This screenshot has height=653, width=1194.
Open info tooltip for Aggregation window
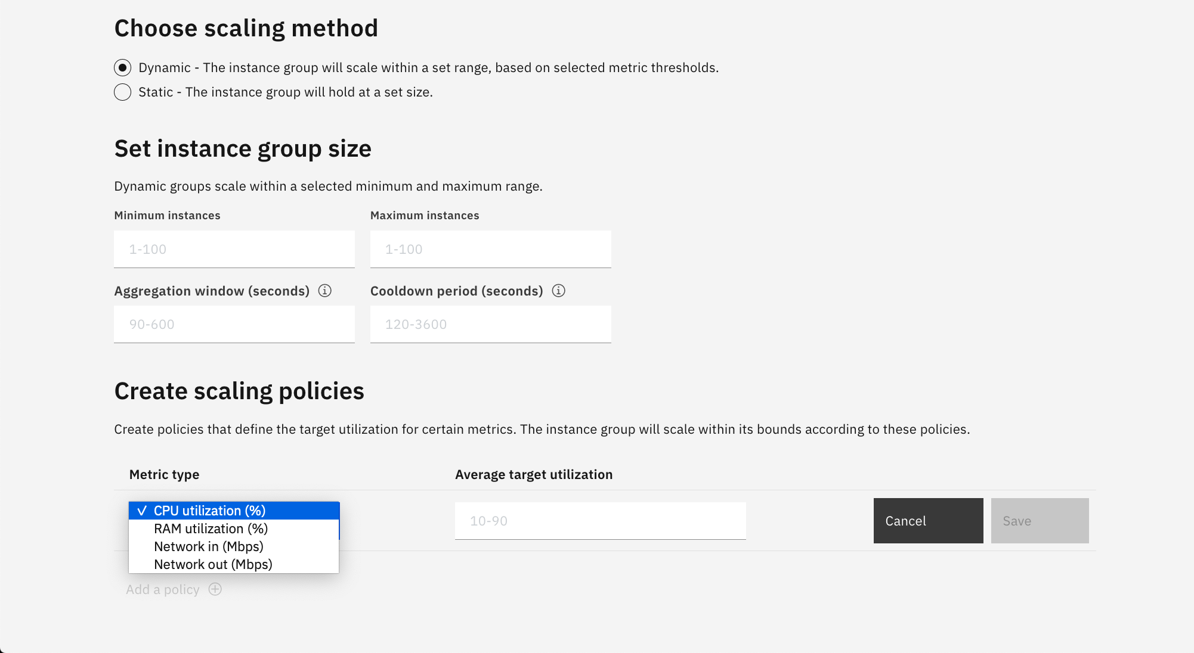324,291
